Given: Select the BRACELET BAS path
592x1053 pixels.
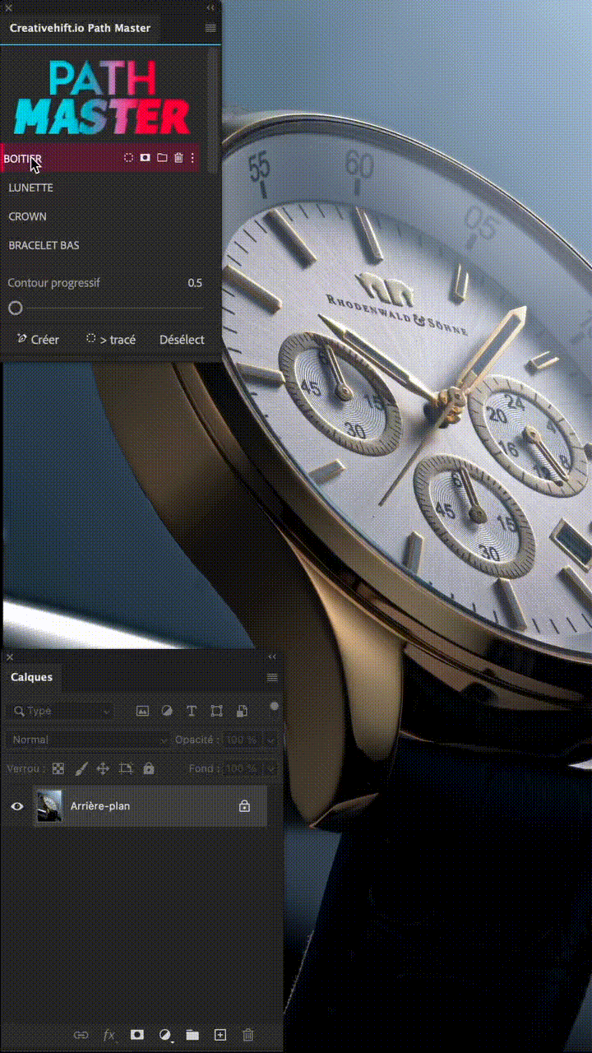Looking at the screenshot, I should coord(44,245).
